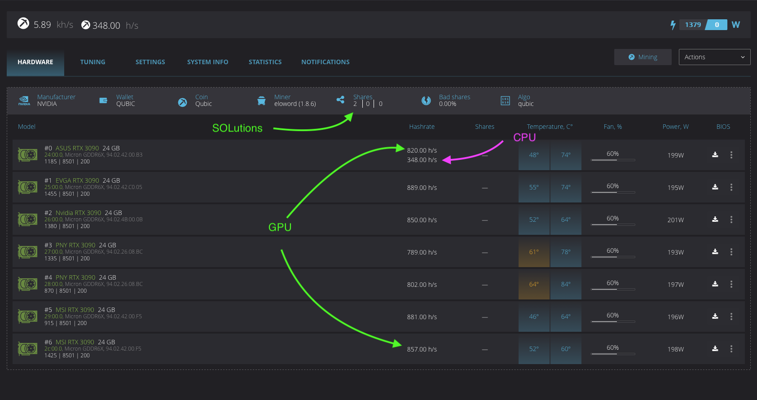Download BIOS for MSI RTX 3090 #6
This screenshot has height=400, width=757.
click(x=715, y=349)
